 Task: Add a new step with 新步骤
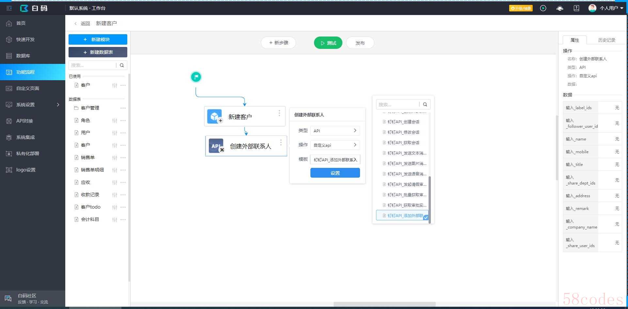[x=278, y=43]
